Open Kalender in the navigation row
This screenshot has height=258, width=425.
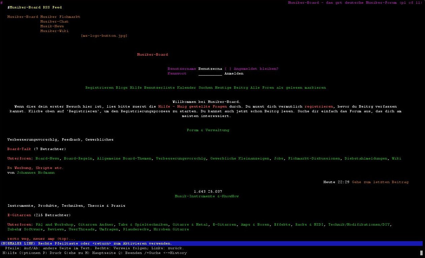pos(186,88)
